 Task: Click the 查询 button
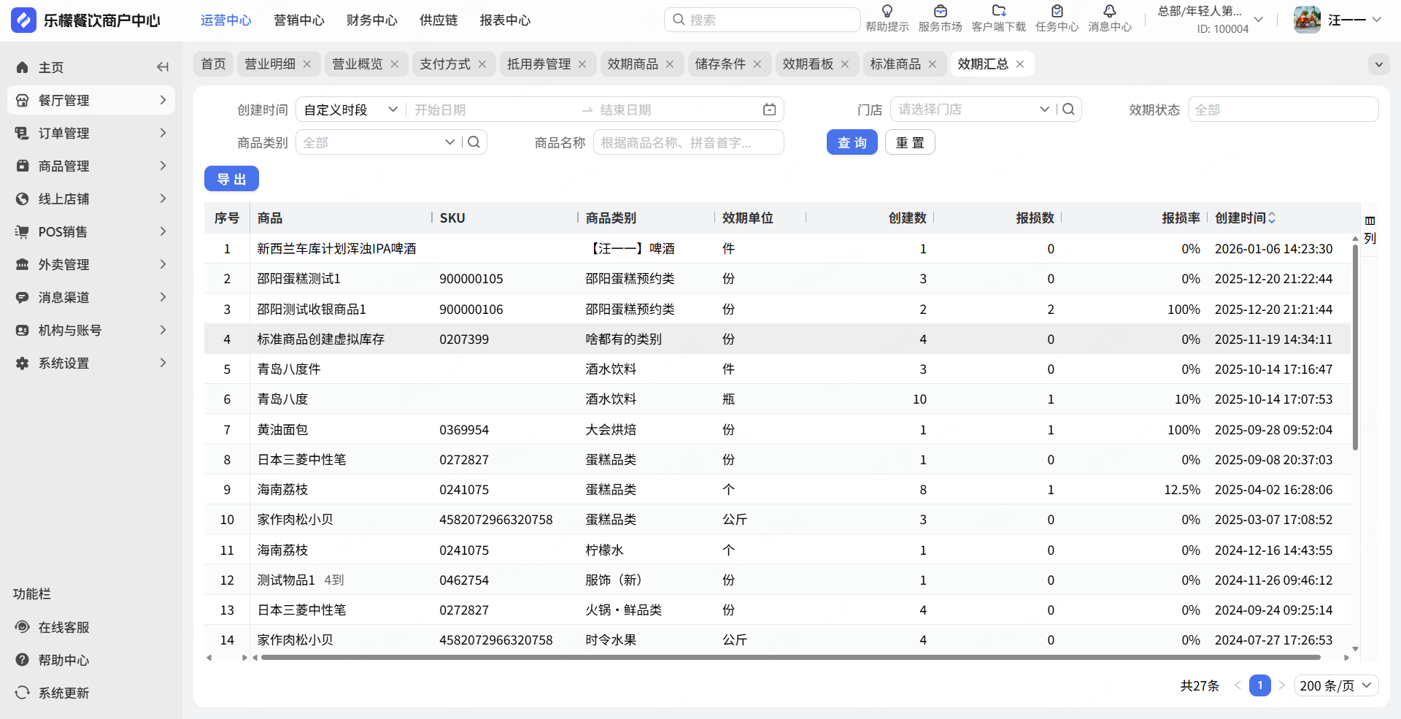[852, 142]
